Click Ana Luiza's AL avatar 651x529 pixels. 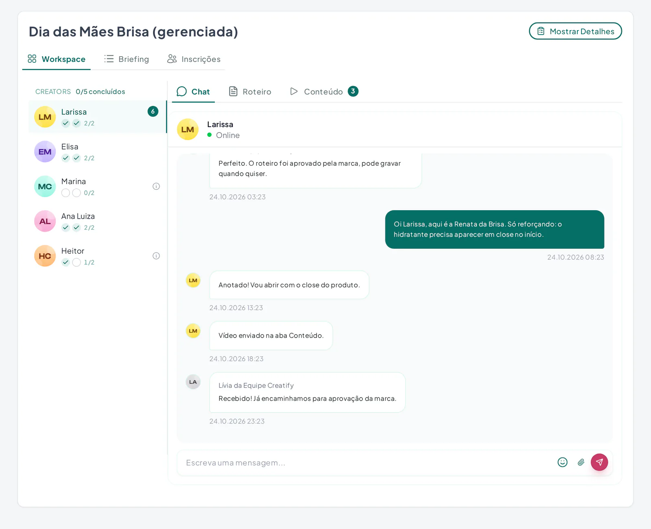coord(45,221)
